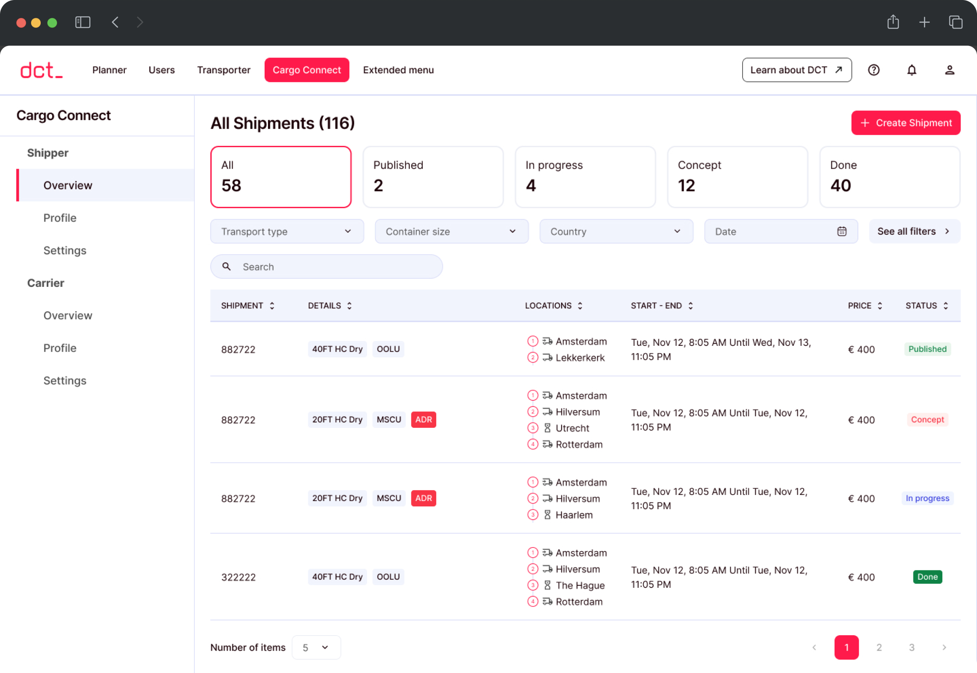The width and height of the screenshot is (977, 673).
Task: Open a new browser tab with the plus icon
Action: 924,22
